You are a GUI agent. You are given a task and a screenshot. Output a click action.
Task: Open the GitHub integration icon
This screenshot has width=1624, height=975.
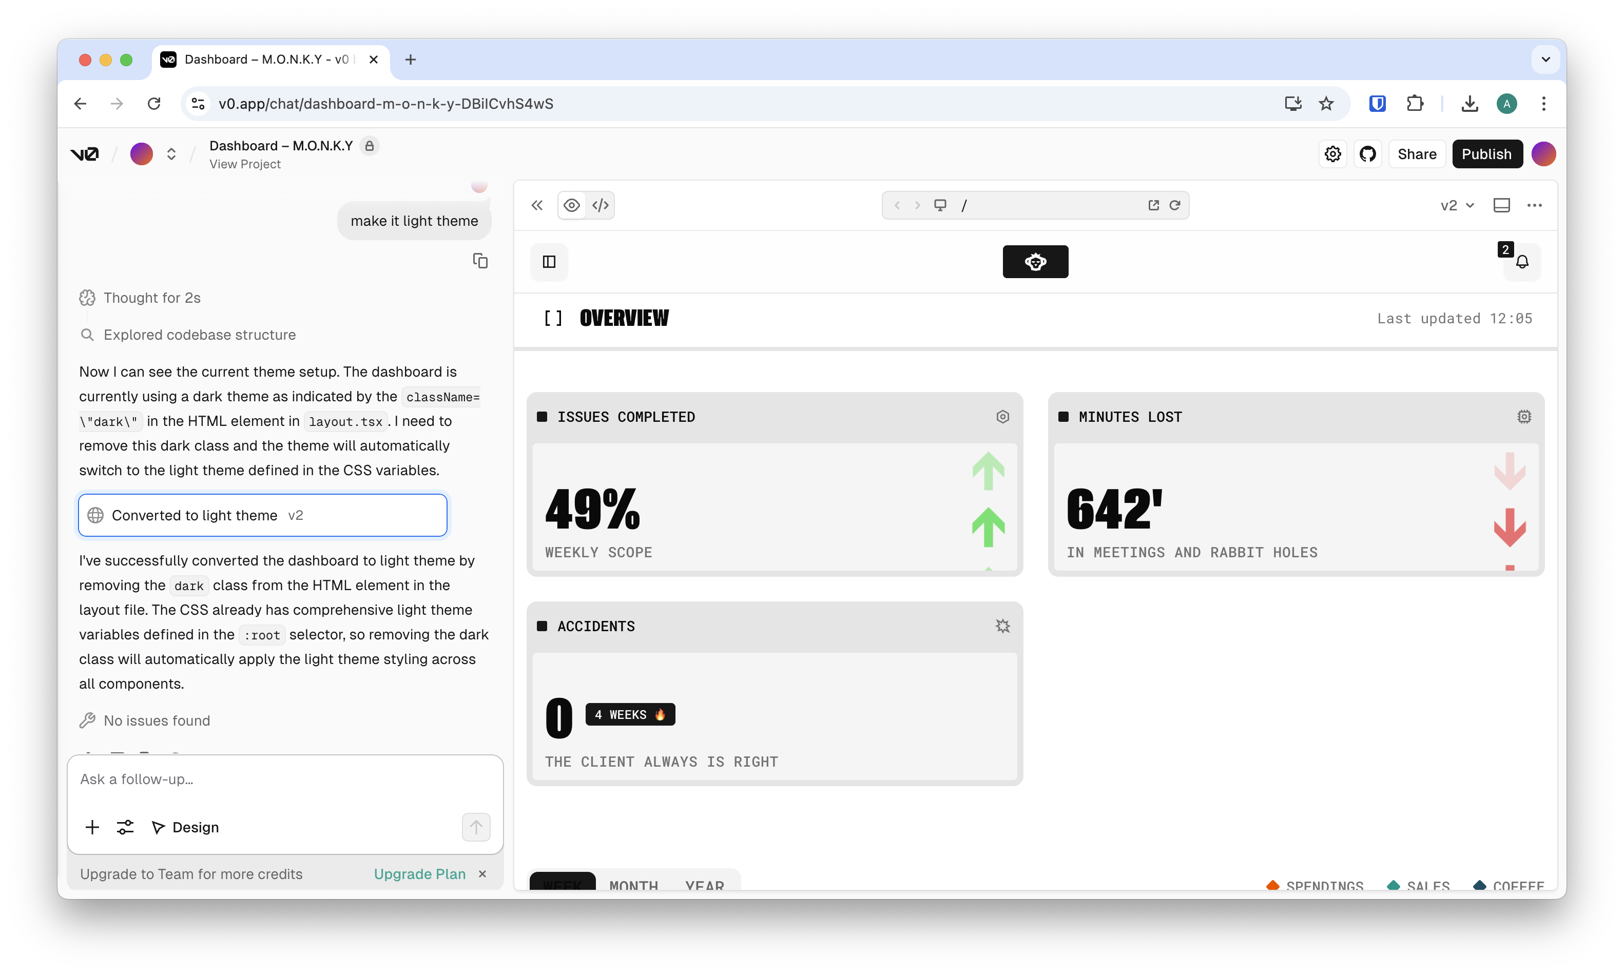click(x=1368, y=154)
